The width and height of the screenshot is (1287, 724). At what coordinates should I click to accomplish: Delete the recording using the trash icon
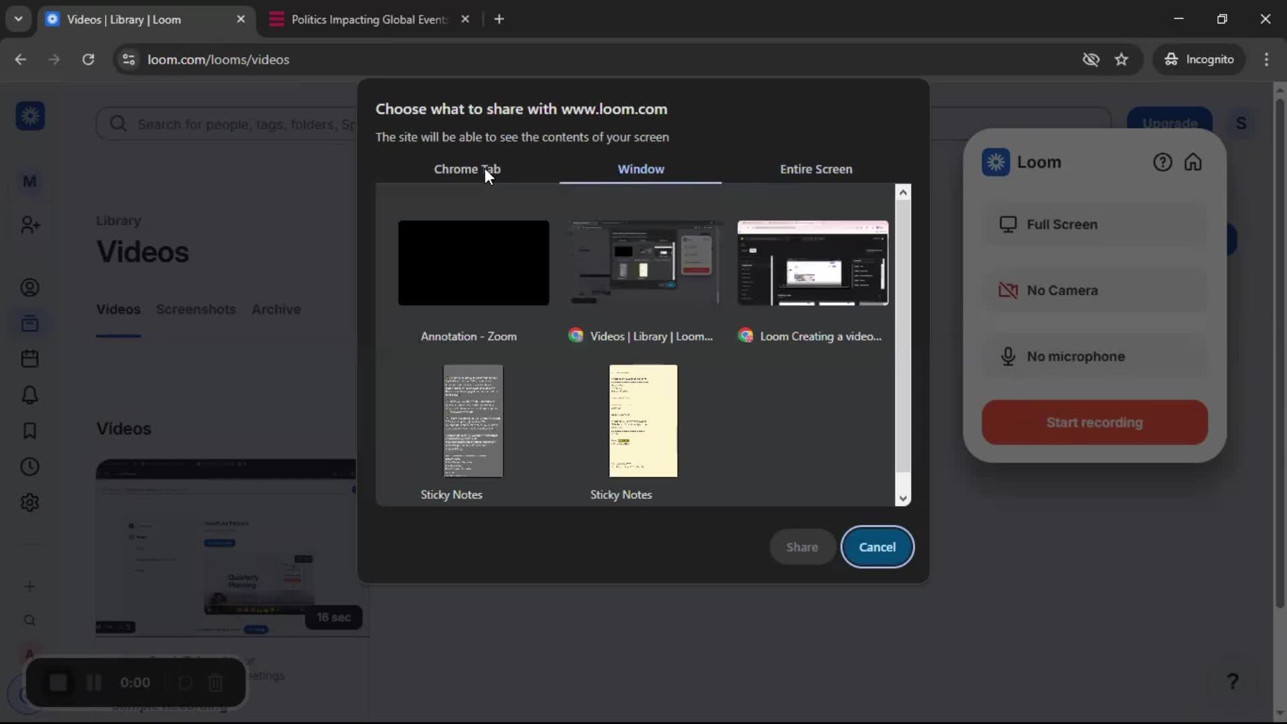click(214, 682)
